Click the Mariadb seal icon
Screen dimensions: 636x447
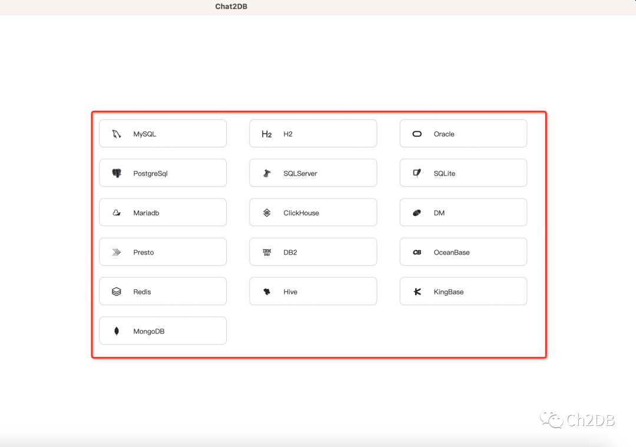(117, 213)
